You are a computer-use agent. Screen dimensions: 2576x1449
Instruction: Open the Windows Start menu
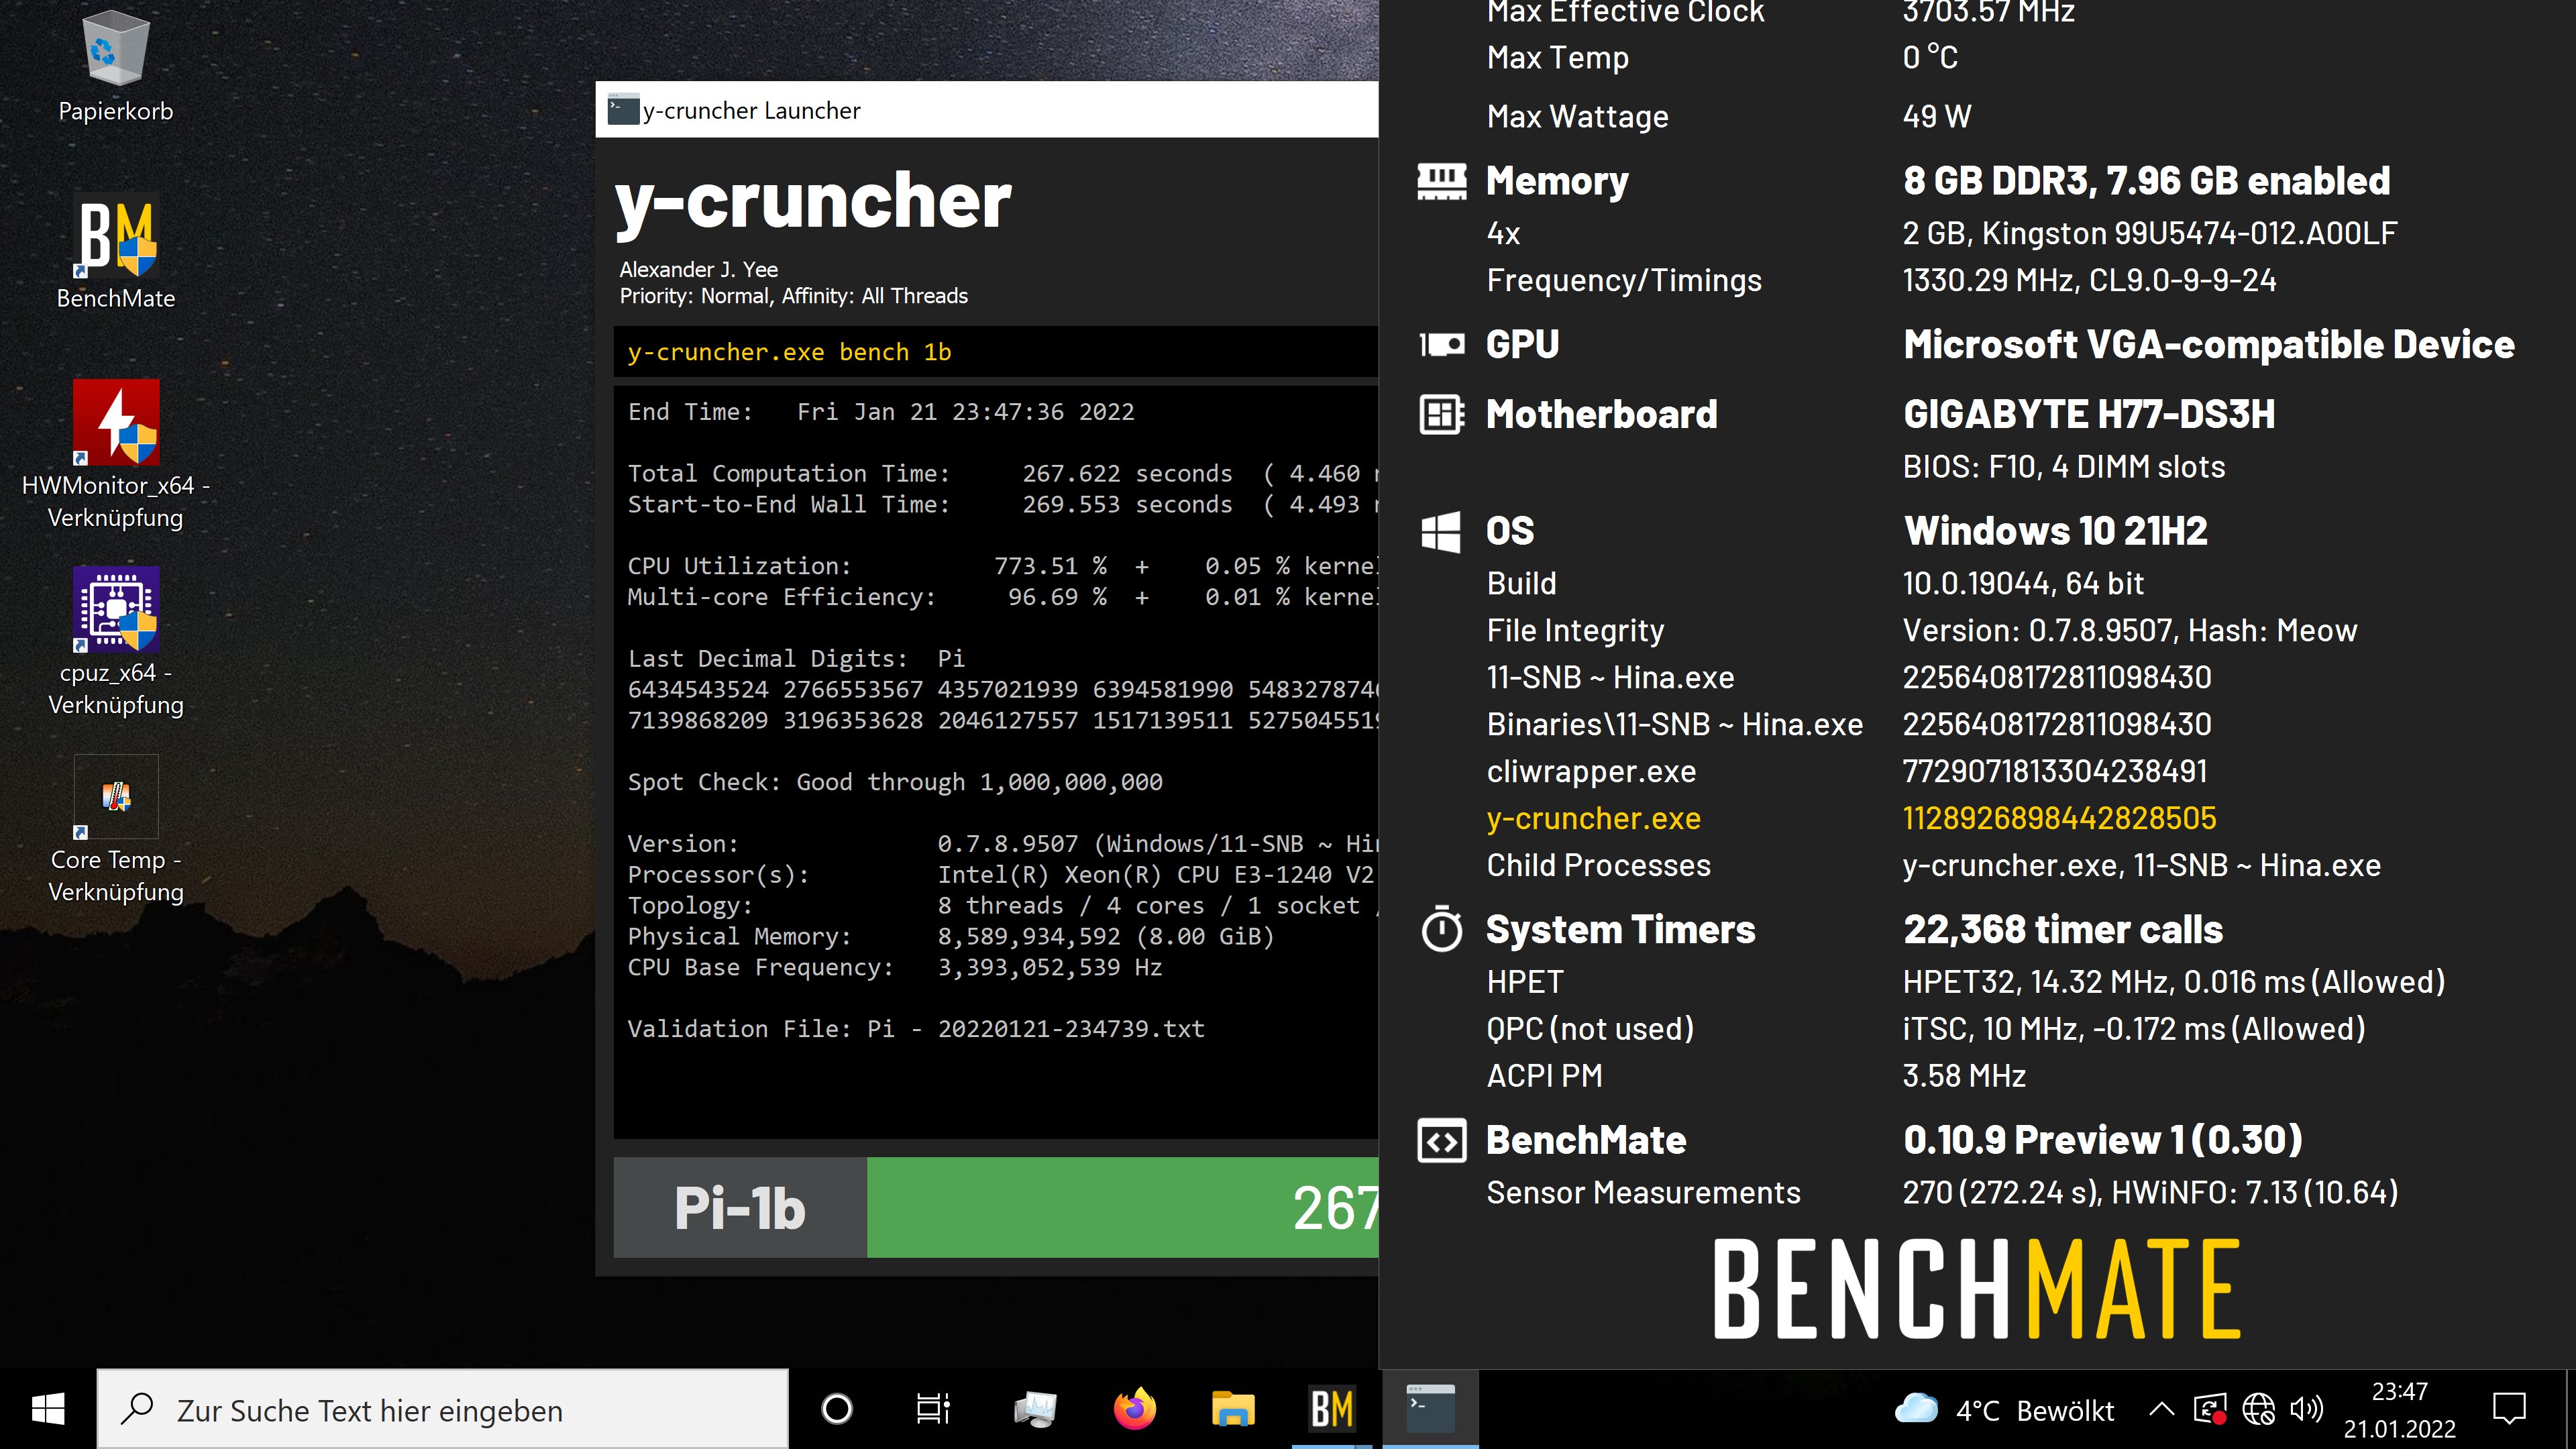[x=48, y=1410]
